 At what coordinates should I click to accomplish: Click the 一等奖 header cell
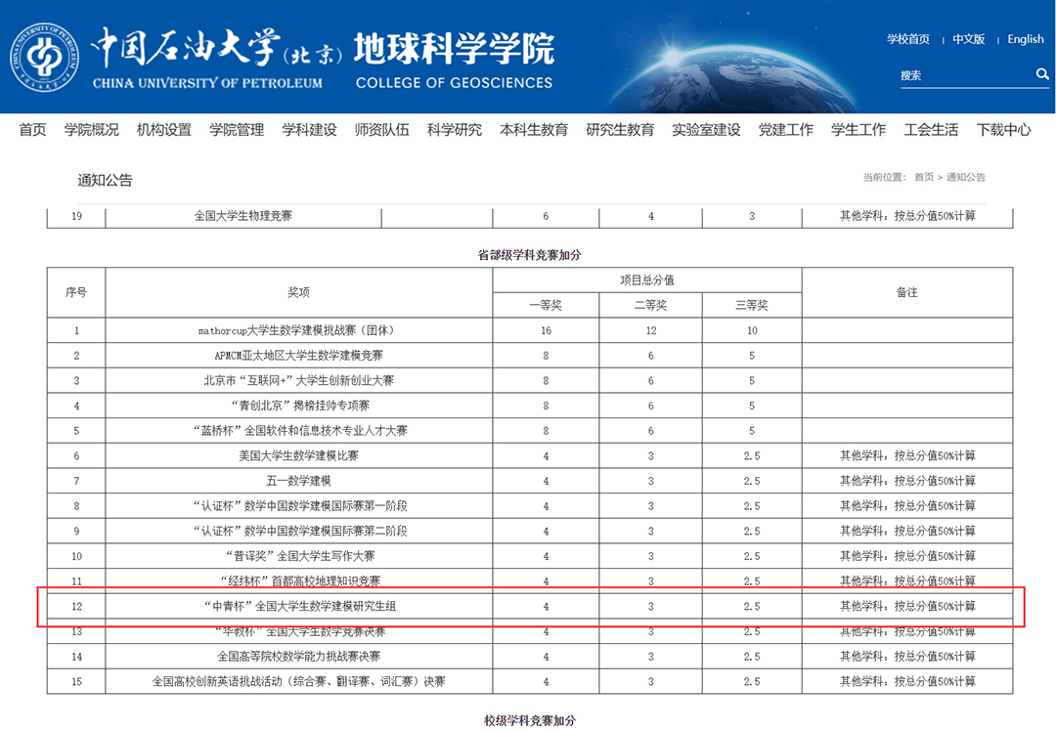pyautogui.click(x=546, y=305)
